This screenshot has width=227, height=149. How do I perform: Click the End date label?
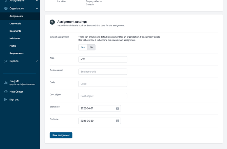pos(54,119)
